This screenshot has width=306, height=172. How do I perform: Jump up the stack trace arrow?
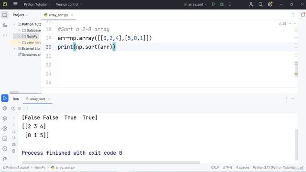pos(14,118)
